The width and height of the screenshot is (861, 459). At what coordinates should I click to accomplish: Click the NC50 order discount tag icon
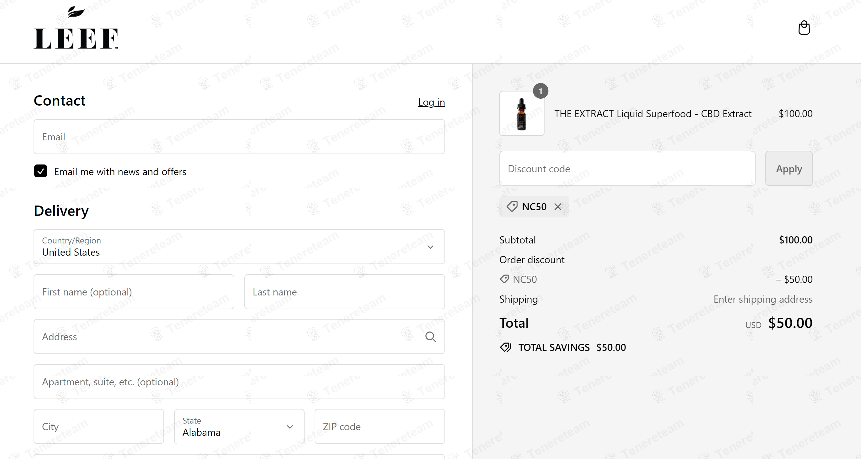click(504, 279)
